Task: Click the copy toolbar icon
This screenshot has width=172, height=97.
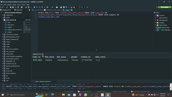Action: pos(10,7)
